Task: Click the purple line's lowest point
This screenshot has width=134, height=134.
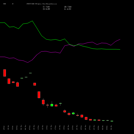Action: click(x=28, y=62)
